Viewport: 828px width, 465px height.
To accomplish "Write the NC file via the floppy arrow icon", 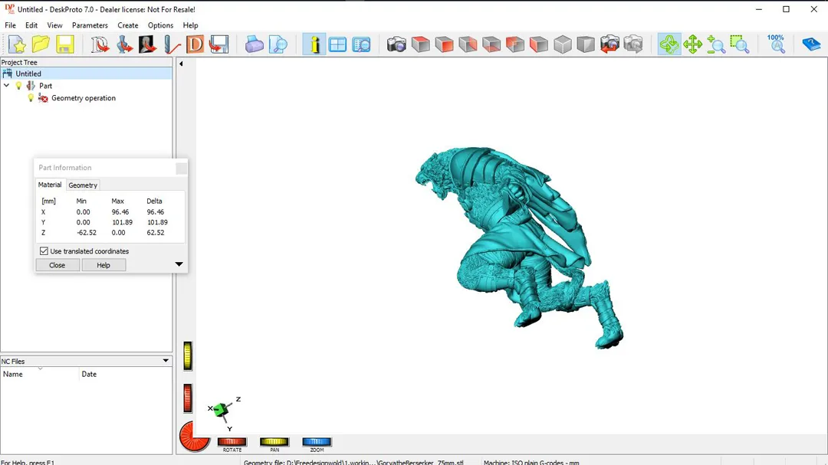I will 219,44.
